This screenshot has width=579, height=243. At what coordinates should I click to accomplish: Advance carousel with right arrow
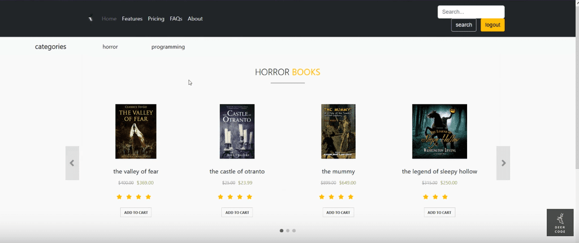pyautogui.click(x=503, y=163)
